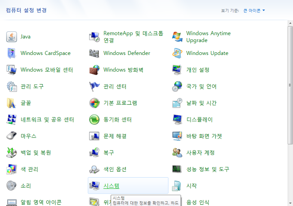293x206 pixels.
Task: Open the 복구 recovery icon
Action: click(x=94, y=153)
